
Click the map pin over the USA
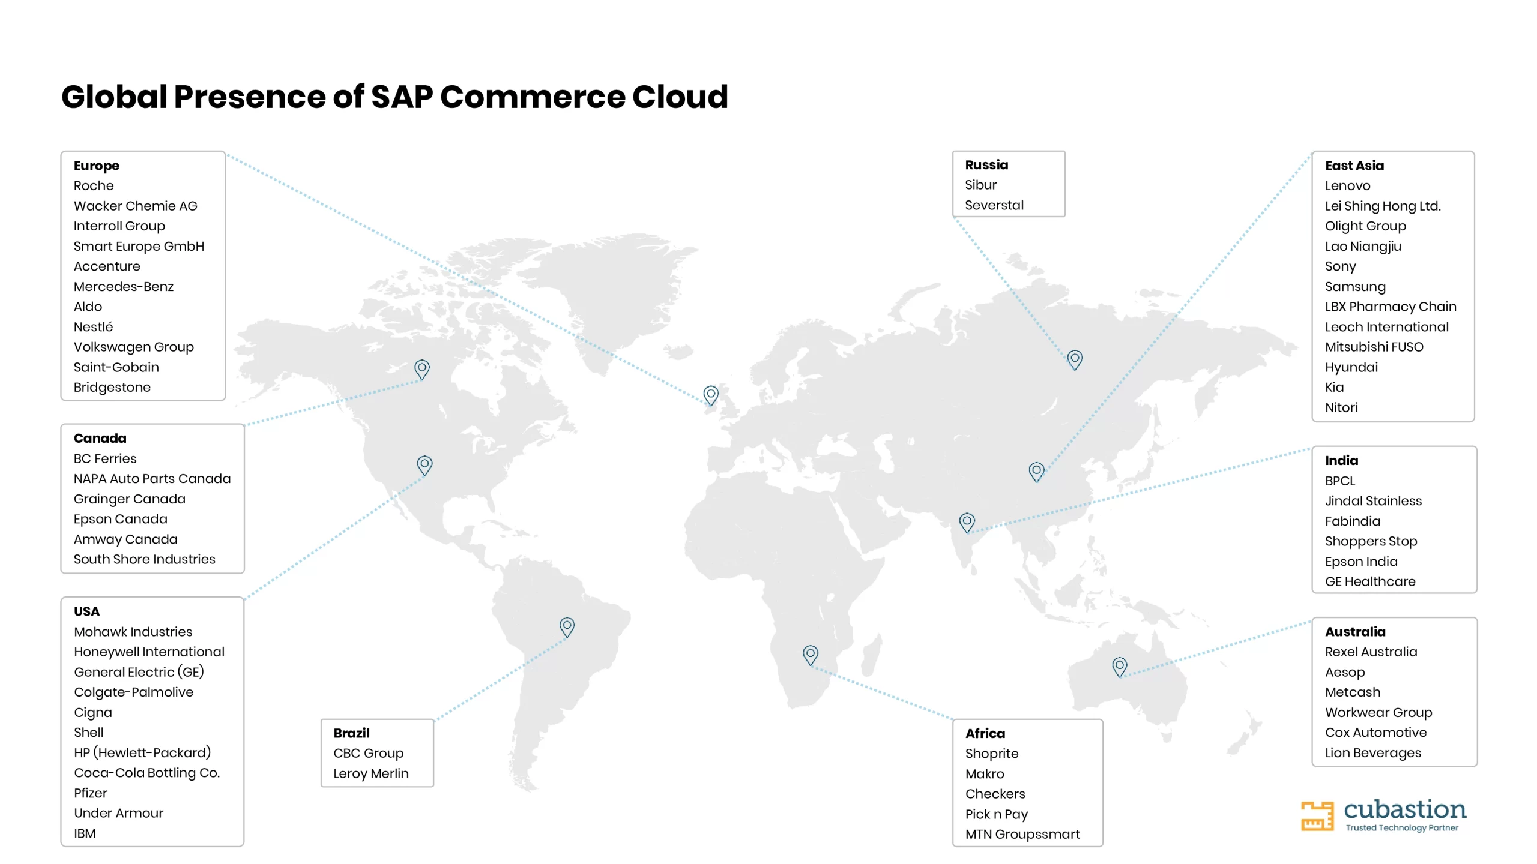pyautogui.click(x=424, y=465)
